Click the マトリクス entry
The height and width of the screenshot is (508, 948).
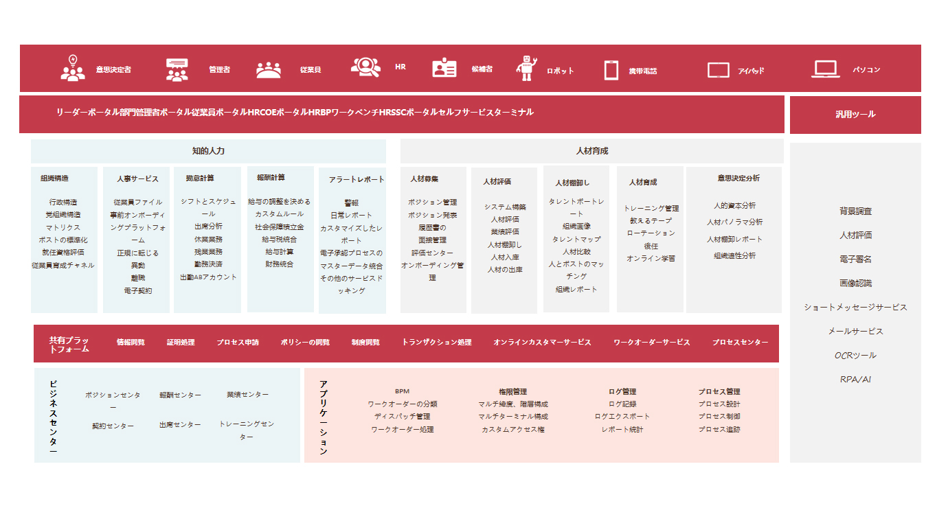point(63,228)
